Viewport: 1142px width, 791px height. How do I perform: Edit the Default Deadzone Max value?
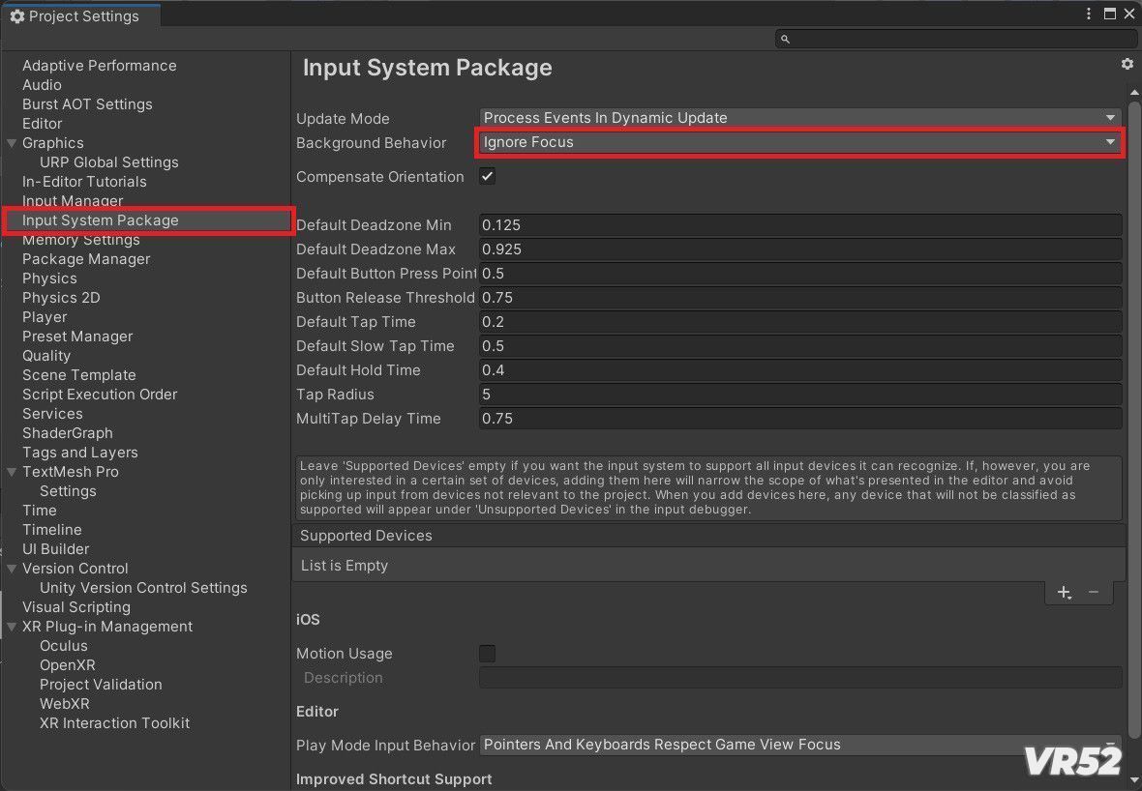point(799,249)
